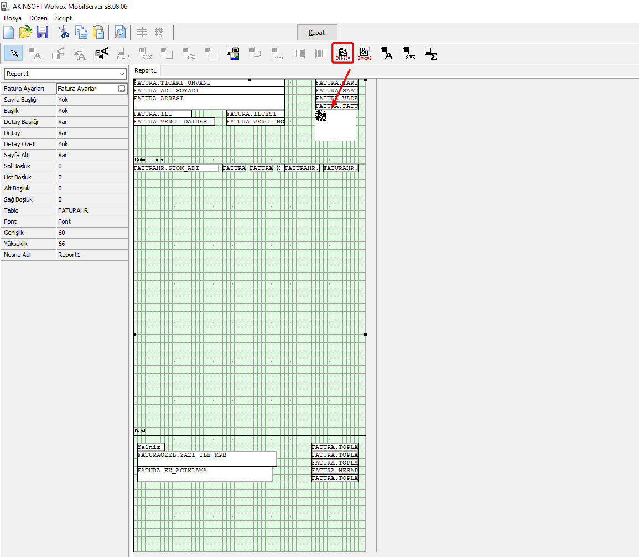The width and height of the screenshot is (639, 557).
Task: Click the Sayfa Başlığı value Yok
Action: pos(92,100)
